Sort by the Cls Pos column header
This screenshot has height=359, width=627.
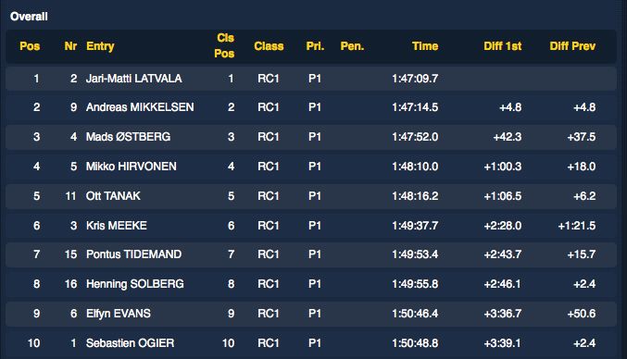pos(224,45)
